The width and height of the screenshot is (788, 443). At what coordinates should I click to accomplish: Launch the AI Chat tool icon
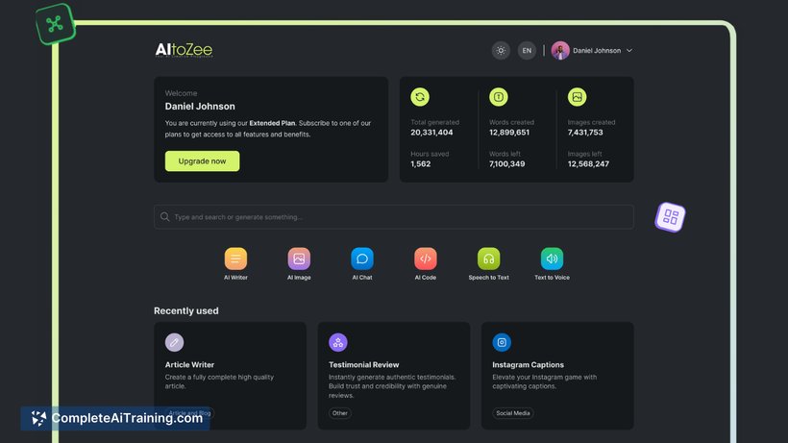click(362, 258)
